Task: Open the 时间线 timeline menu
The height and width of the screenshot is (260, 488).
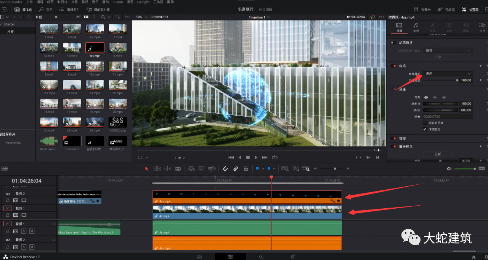Action: 62,2
